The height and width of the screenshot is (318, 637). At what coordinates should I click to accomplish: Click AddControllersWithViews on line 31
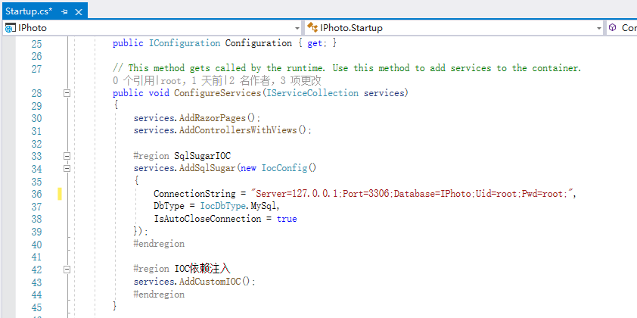[x=238, y=131]
